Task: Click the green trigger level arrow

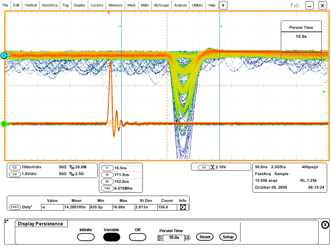Action: pyautogui.click(x=325, y=92)
